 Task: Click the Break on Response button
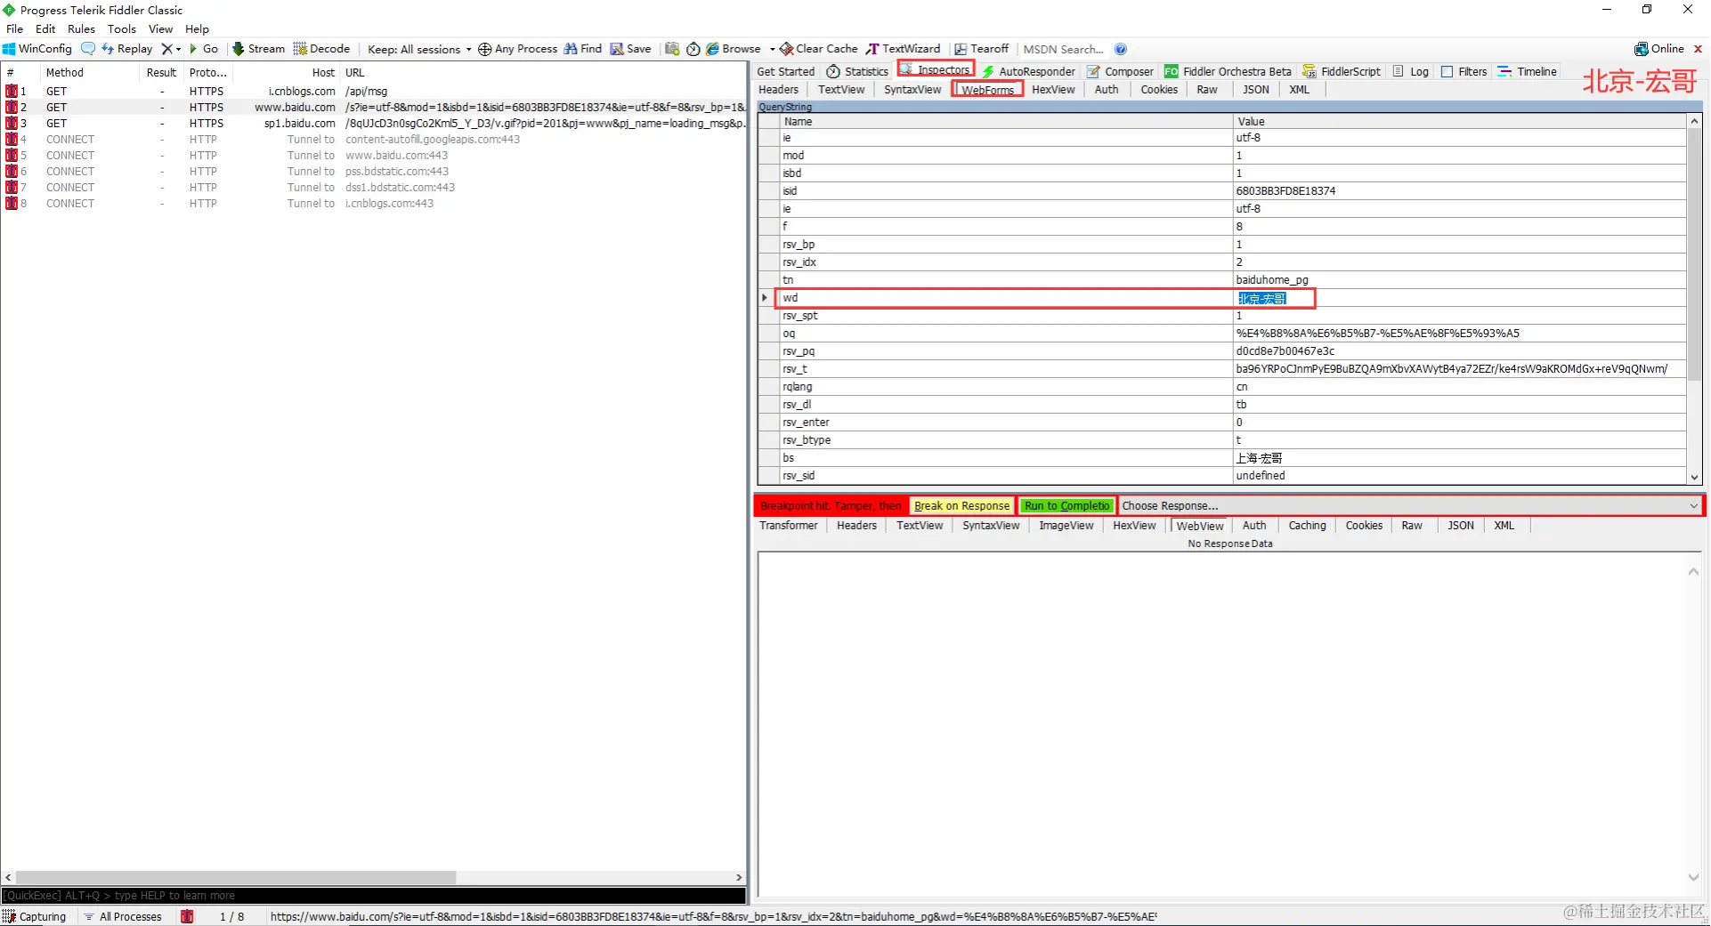[x=961, y=505]
